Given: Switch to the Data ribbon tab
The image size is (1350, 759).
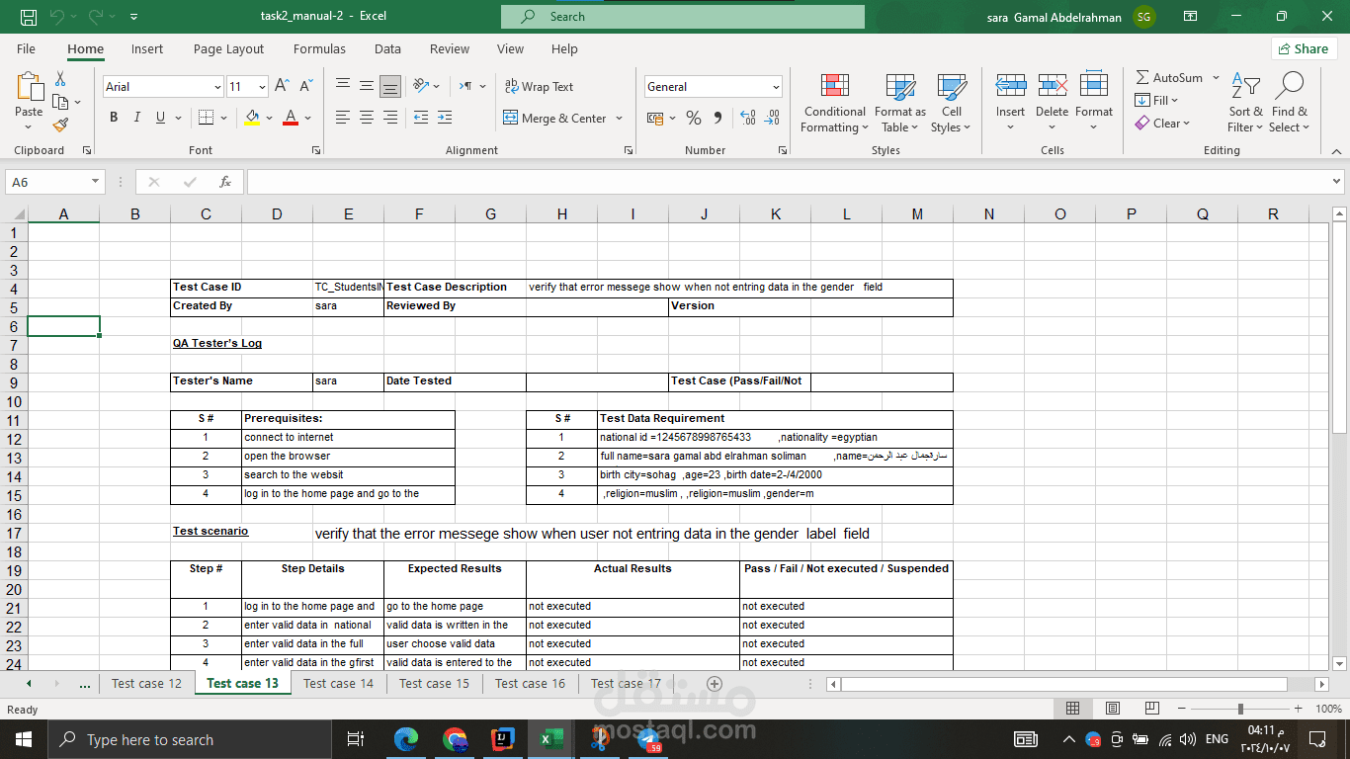Looking at the screenshot, I should point(387,48).
